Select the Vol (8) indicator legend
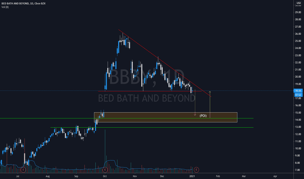The height and width of the screenshot is (179, 304). point(5,7)
